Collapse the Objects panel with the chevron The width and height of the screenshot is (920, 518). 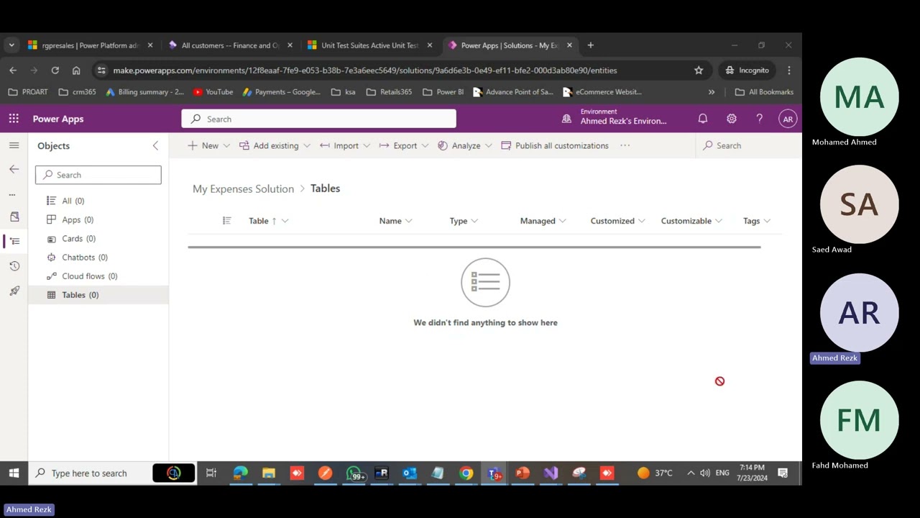[x=155, y=146]
